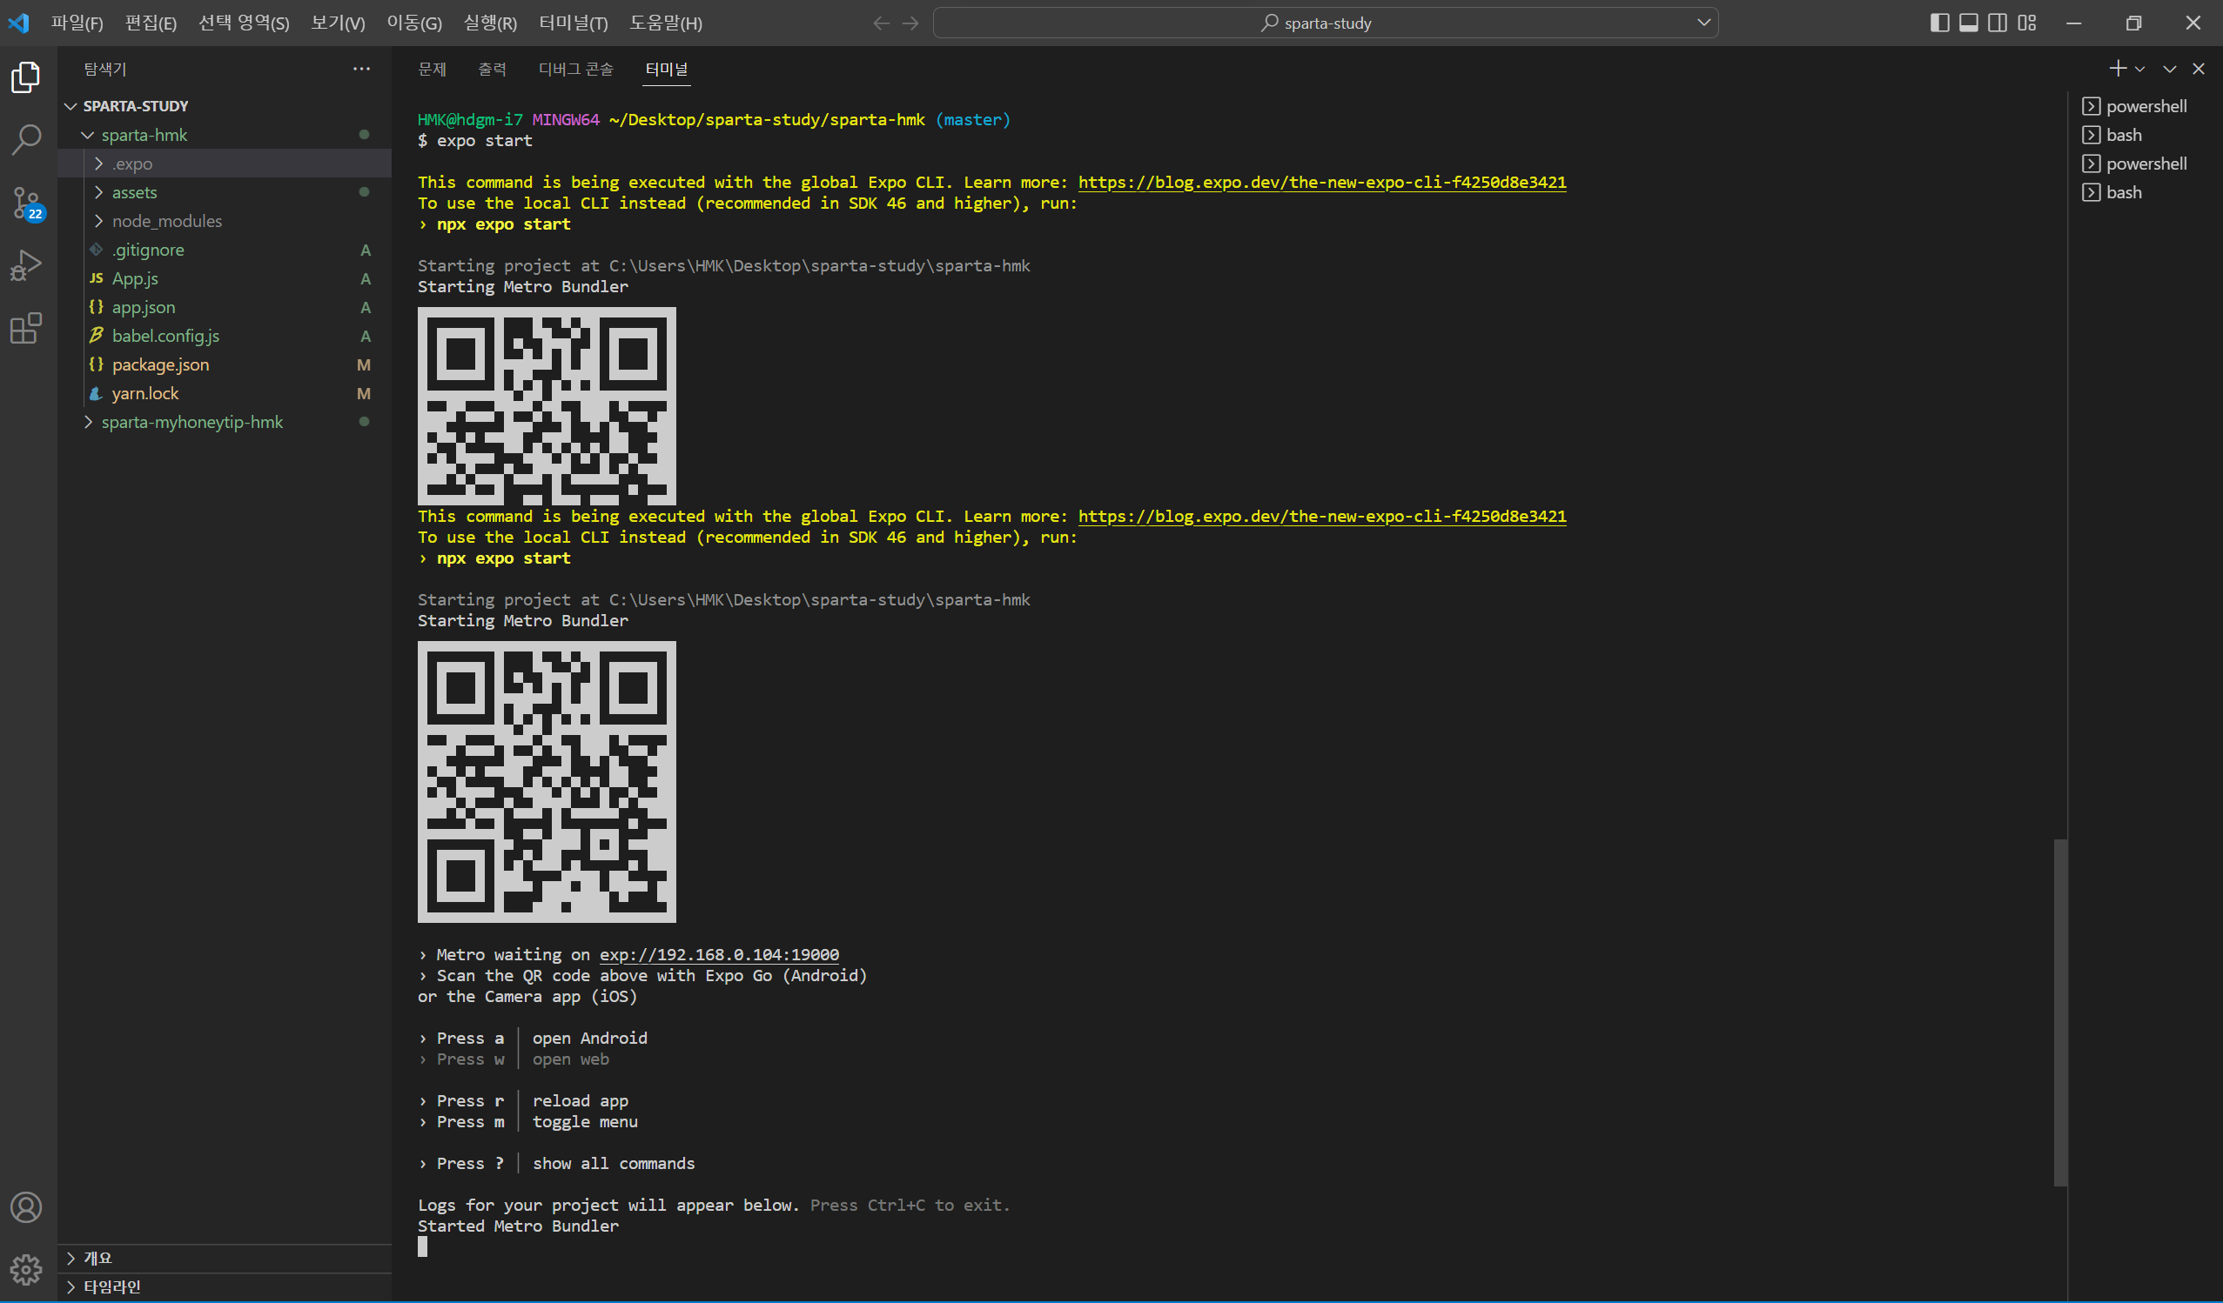The image size is (2223, 1303).
Task: Switch to the 출력 panel tab
Action: 493,69
